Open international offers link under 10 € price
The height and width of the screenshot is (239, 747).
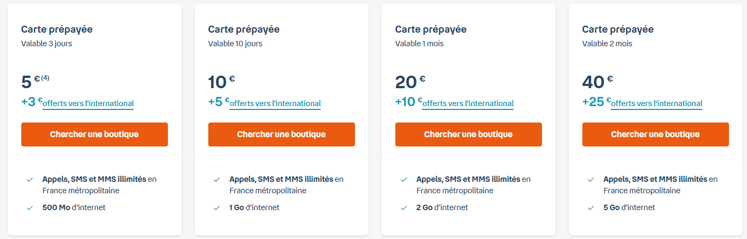(275, 103)
